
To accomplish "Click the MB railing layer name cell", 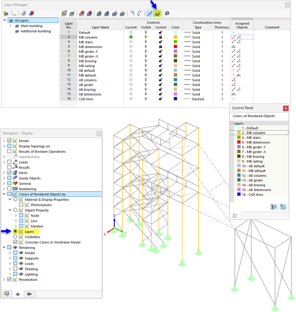I will (x=100, y=66).
